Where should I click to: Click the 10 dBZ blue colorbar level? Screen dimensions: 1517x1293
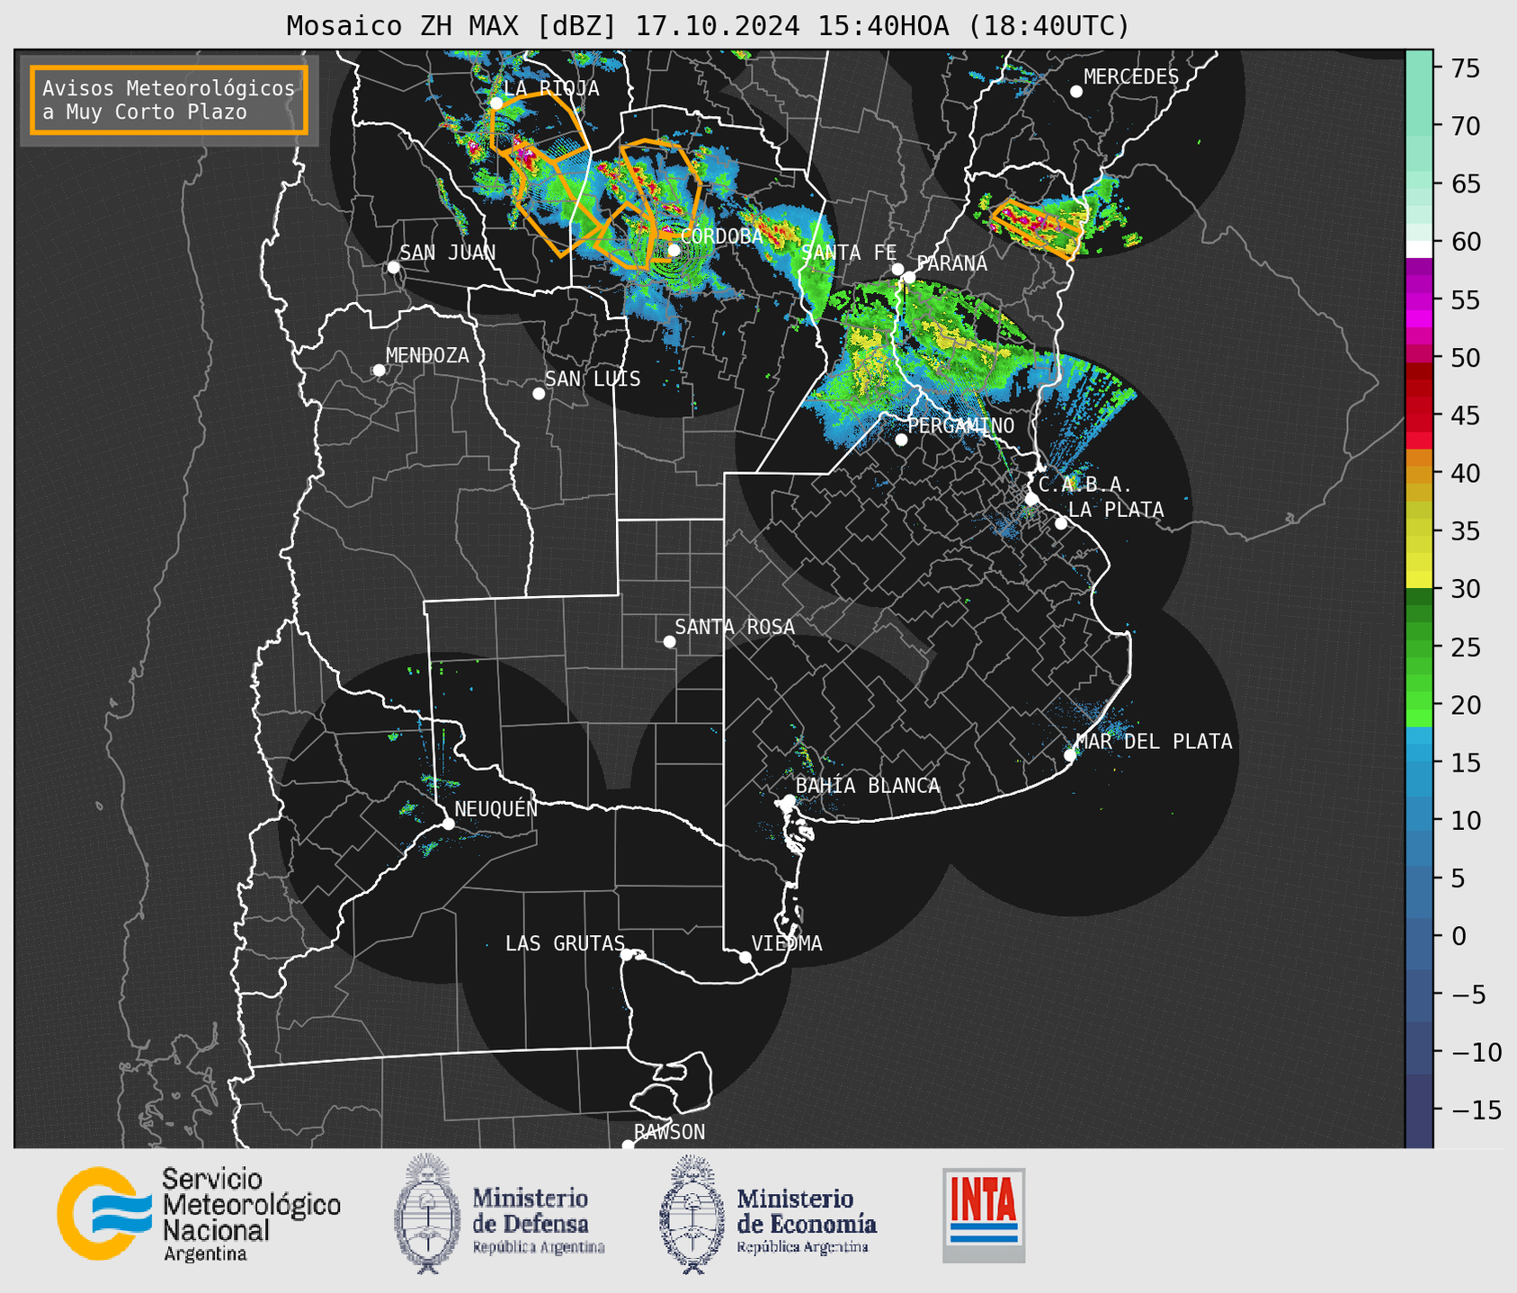1419,821
